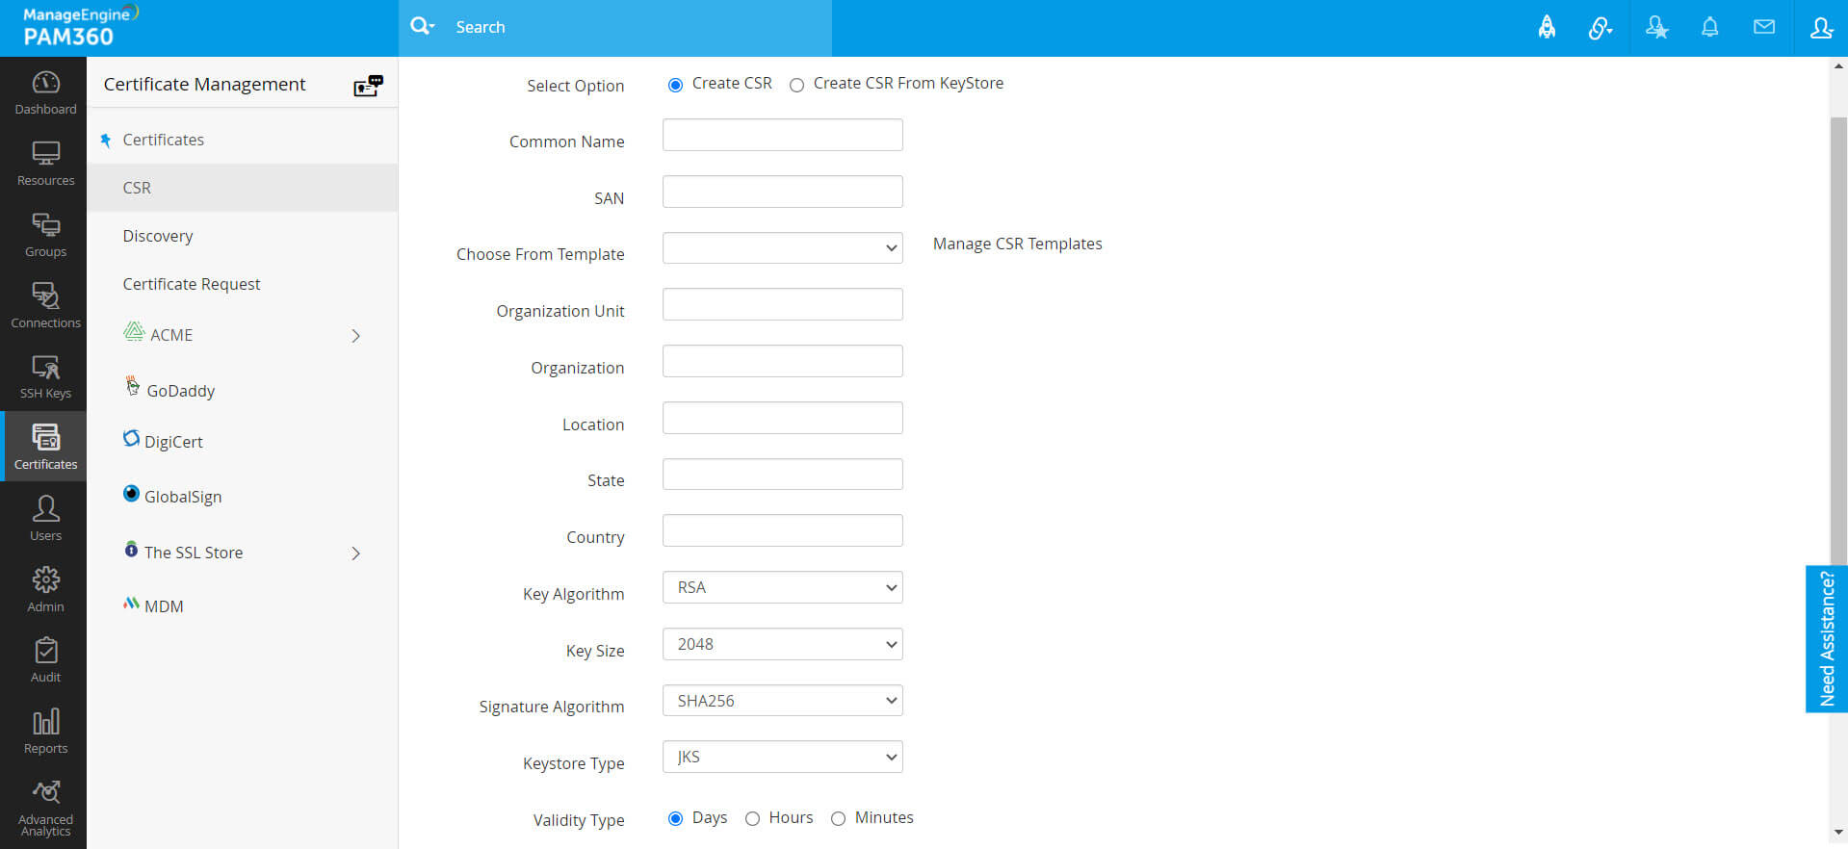Click the header Search box
Screen dimensions: 1848x849
coord(615,28)
